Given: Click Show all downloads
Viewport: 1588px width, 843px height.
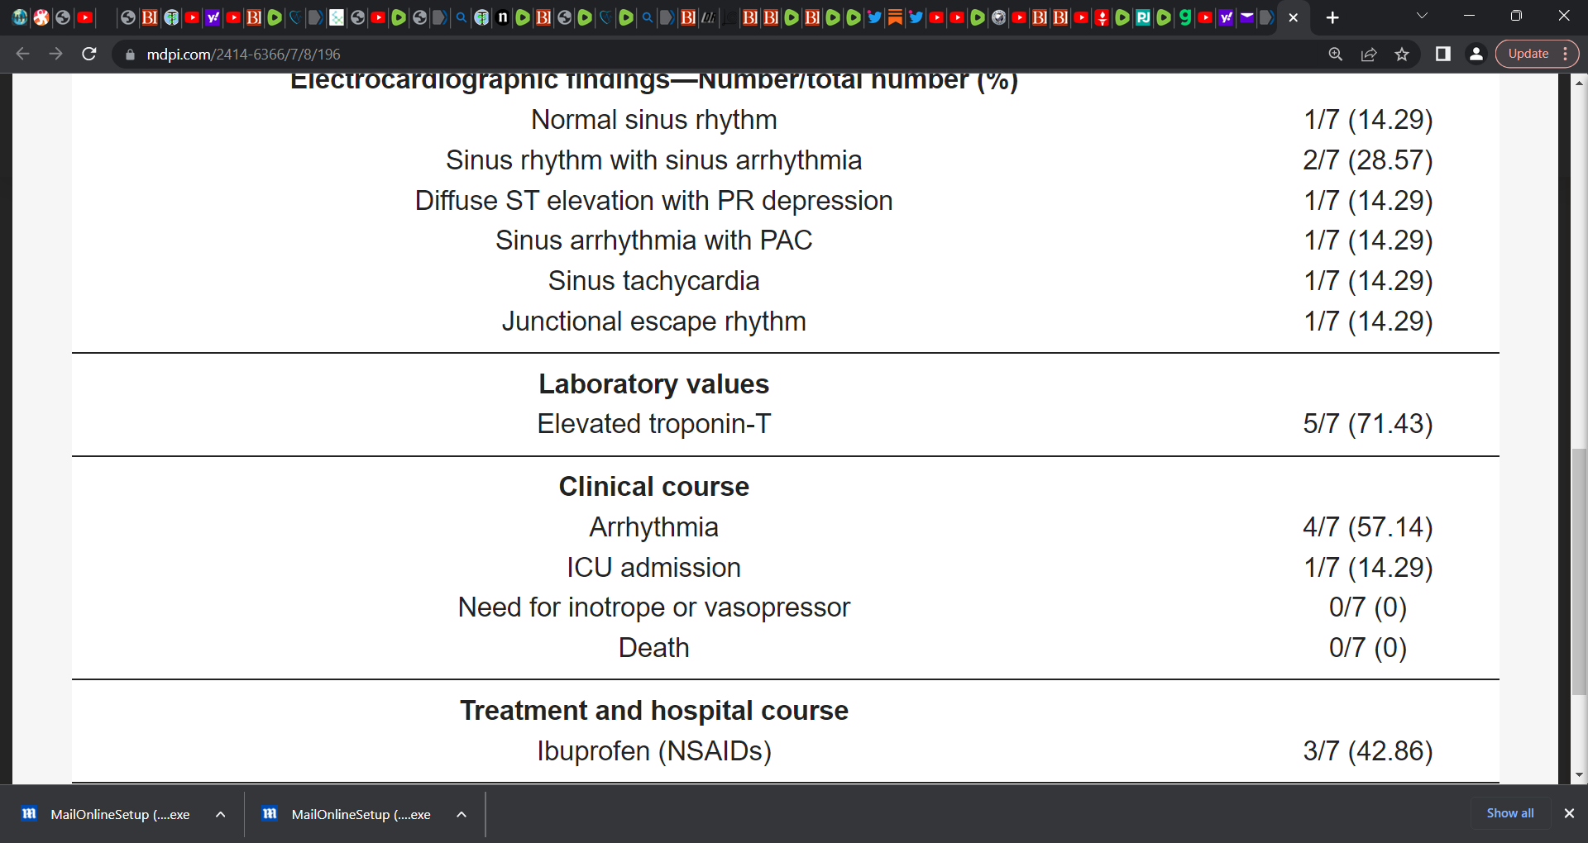Looking at the screenshot, I should (1510, 813).
